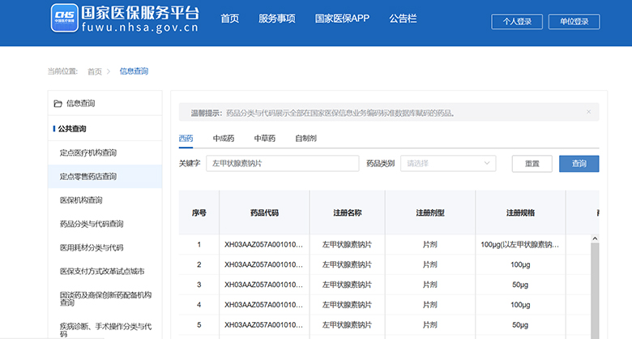This screenshot has width=632, height=339.
Task: Switch to the 中草药 tab
Action: (264, 139)
